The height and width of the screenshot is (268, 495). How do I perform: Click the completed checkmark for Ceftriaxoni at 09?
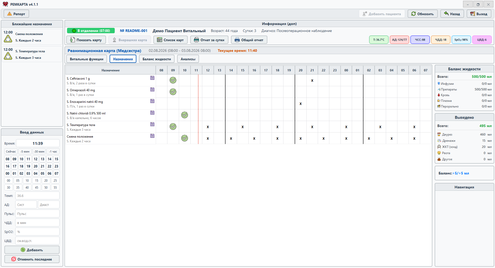coord(173,80)
